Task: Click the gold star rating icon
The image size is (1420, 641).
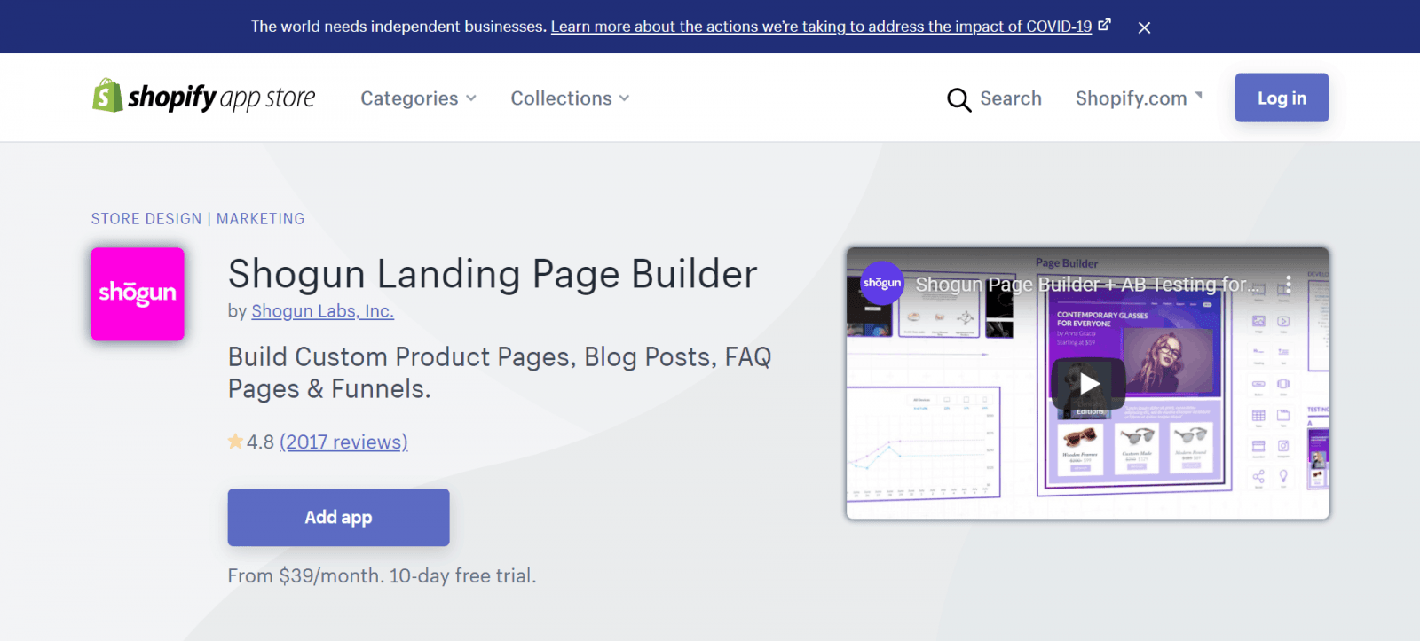Action: click(x=235, y=441)
